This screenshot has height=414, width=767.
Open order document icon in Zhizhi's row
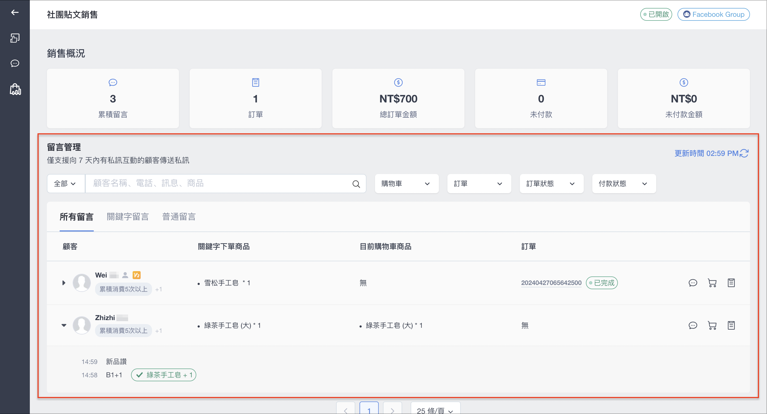[x=731, y=325]
